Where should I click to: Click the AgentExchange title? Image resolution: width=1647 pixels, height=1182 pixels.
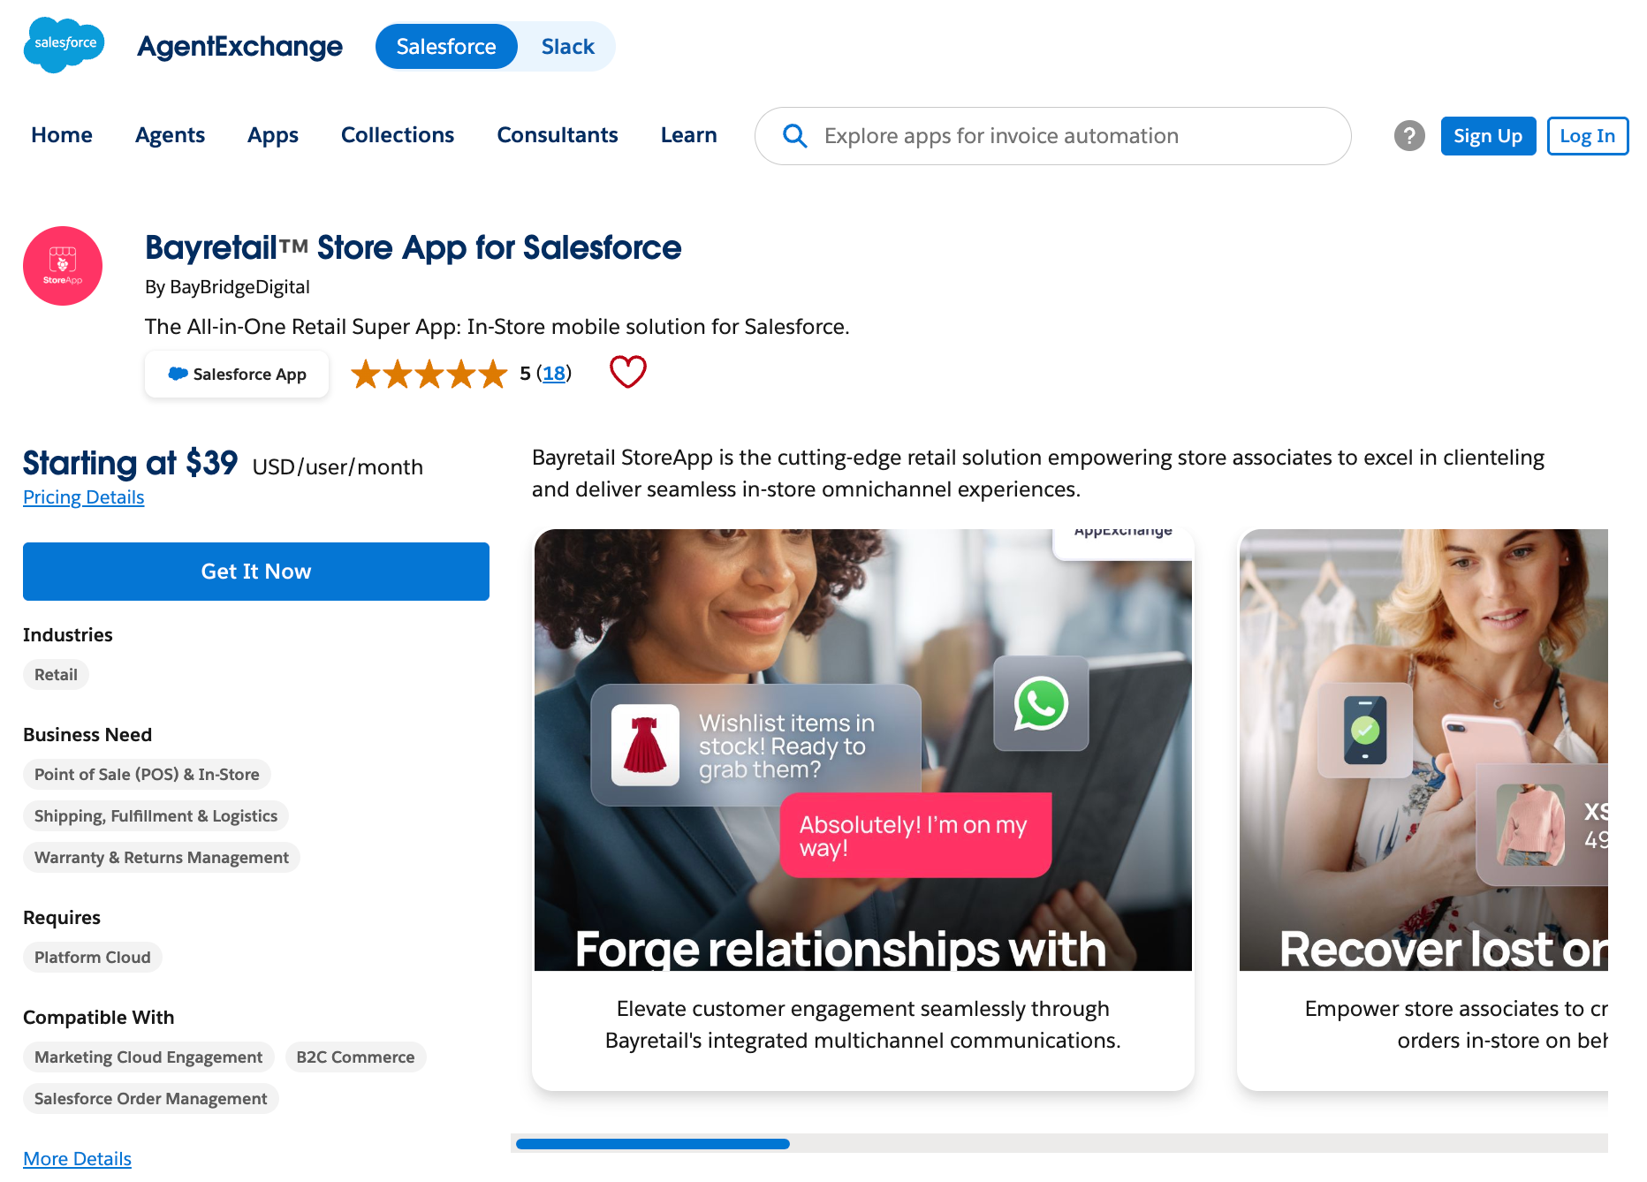coord(239,47)
